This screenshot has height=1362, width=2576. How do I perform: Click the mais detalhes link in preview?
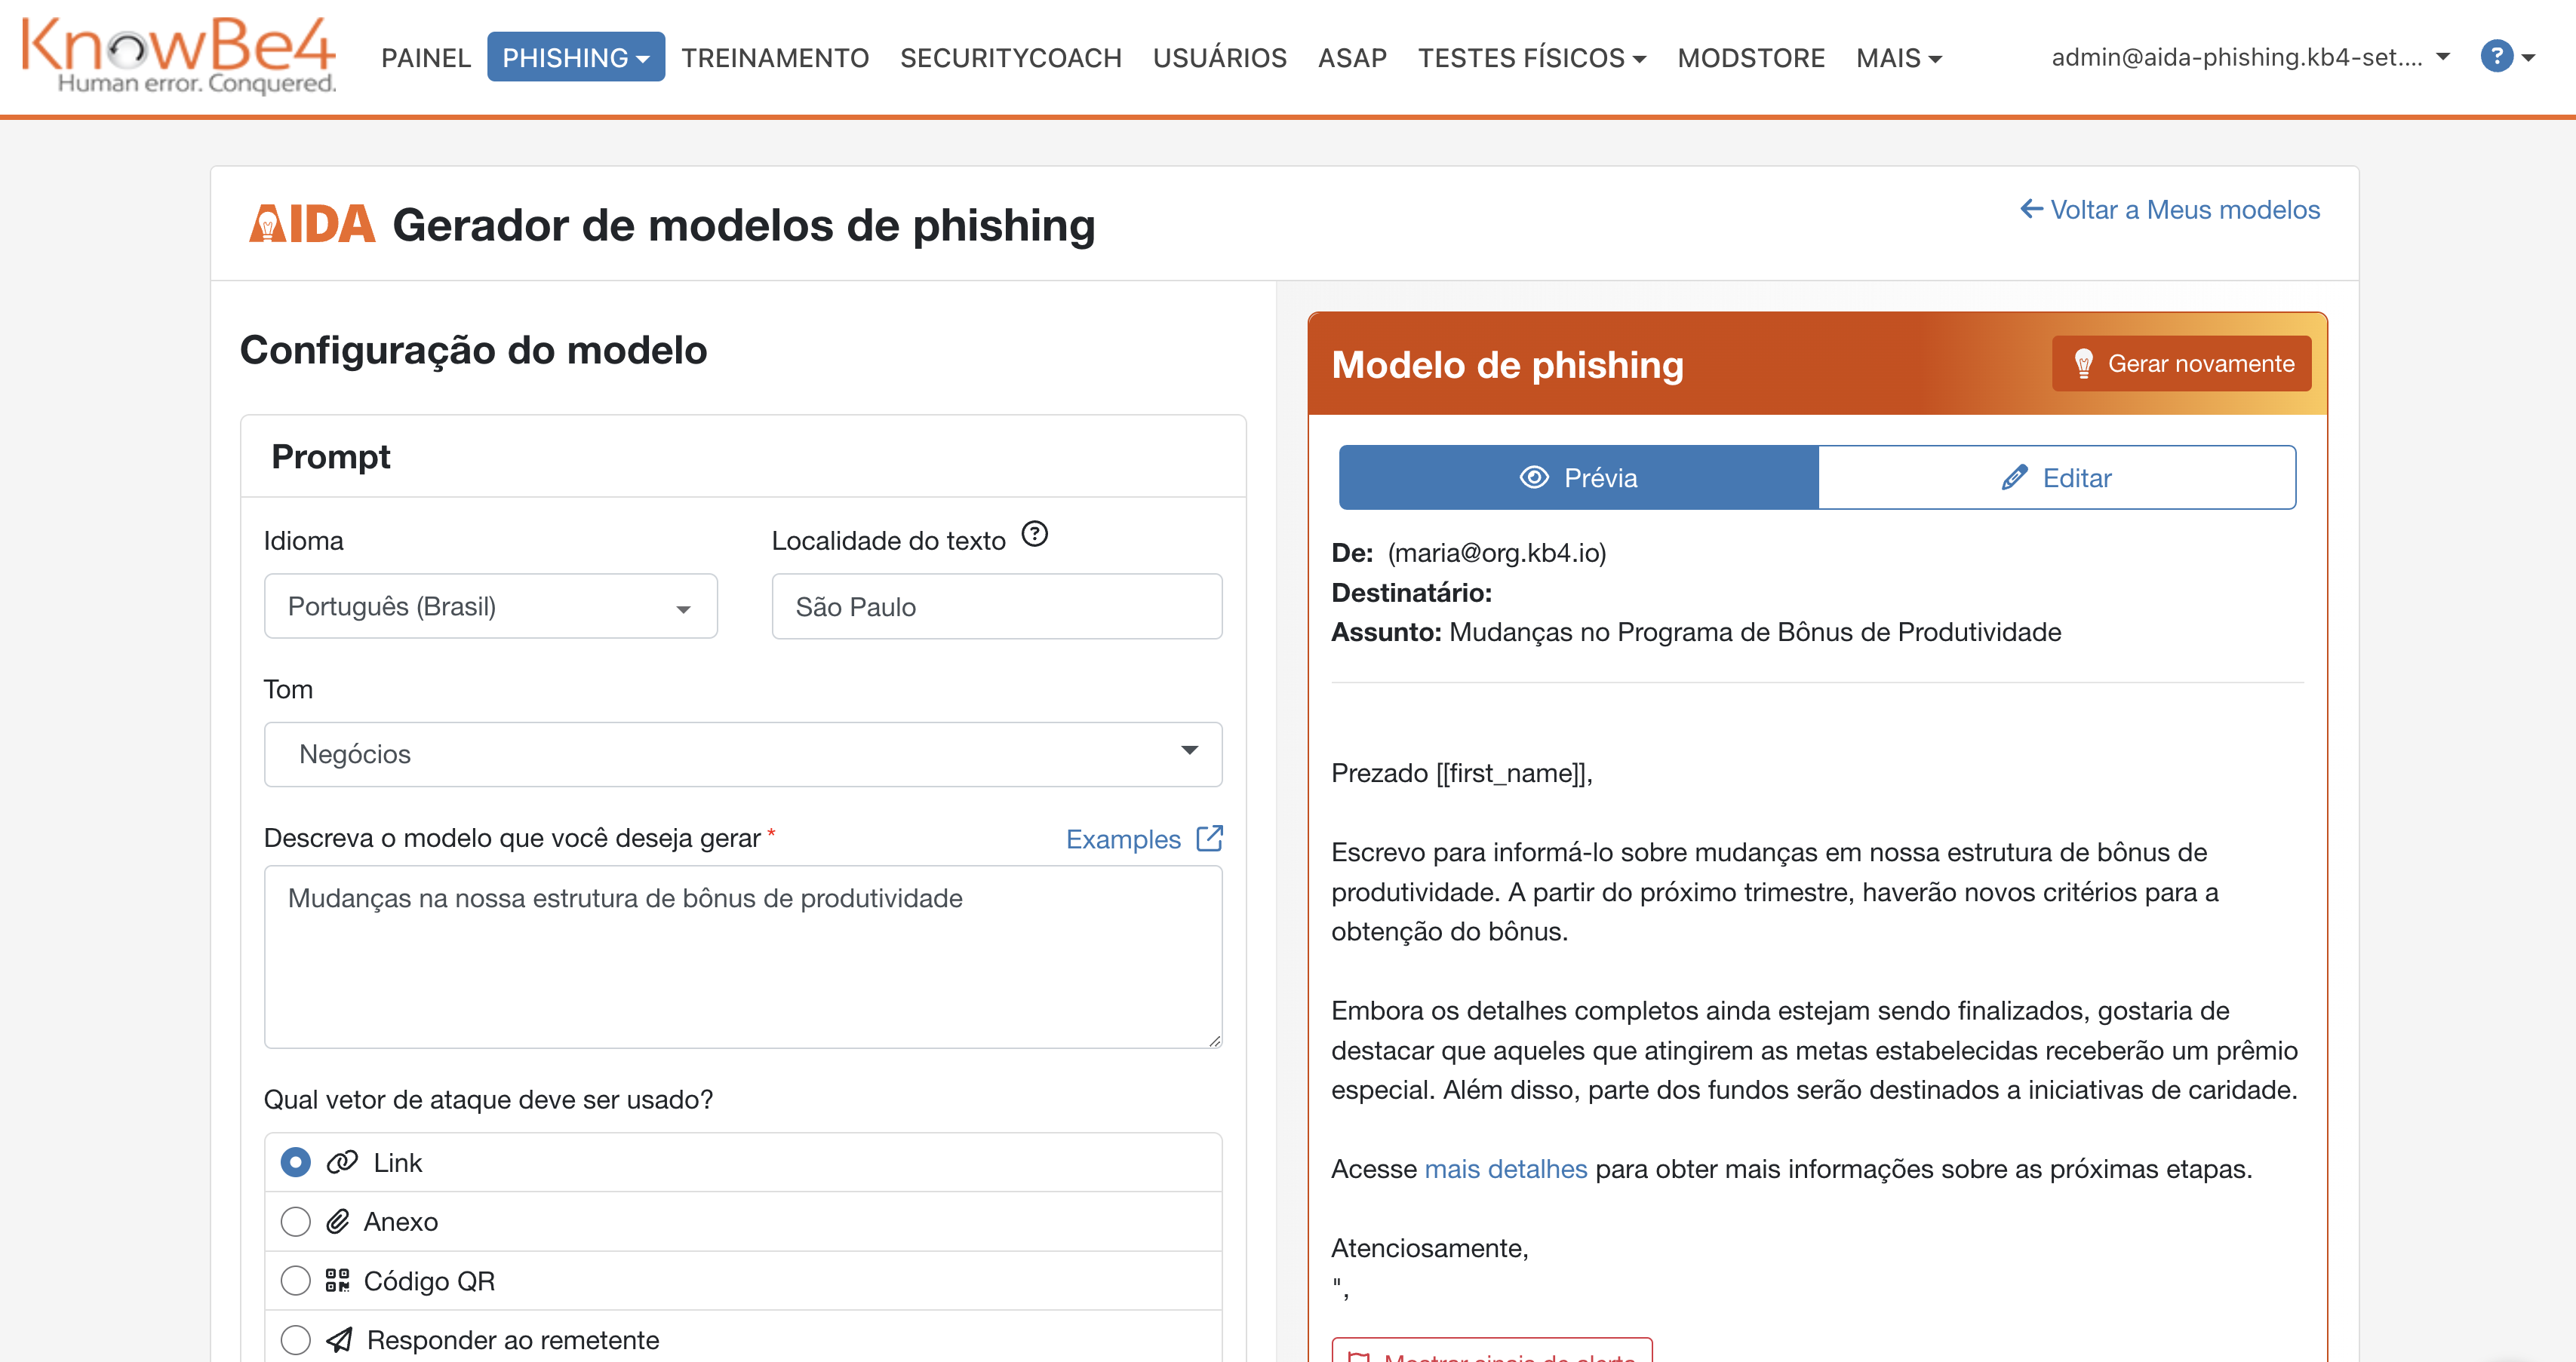(1505, 1169)
